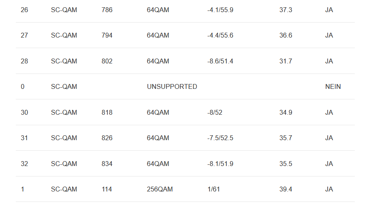Select the 31.7 value cell
369x206 pixels.
(x=286, y=61)
